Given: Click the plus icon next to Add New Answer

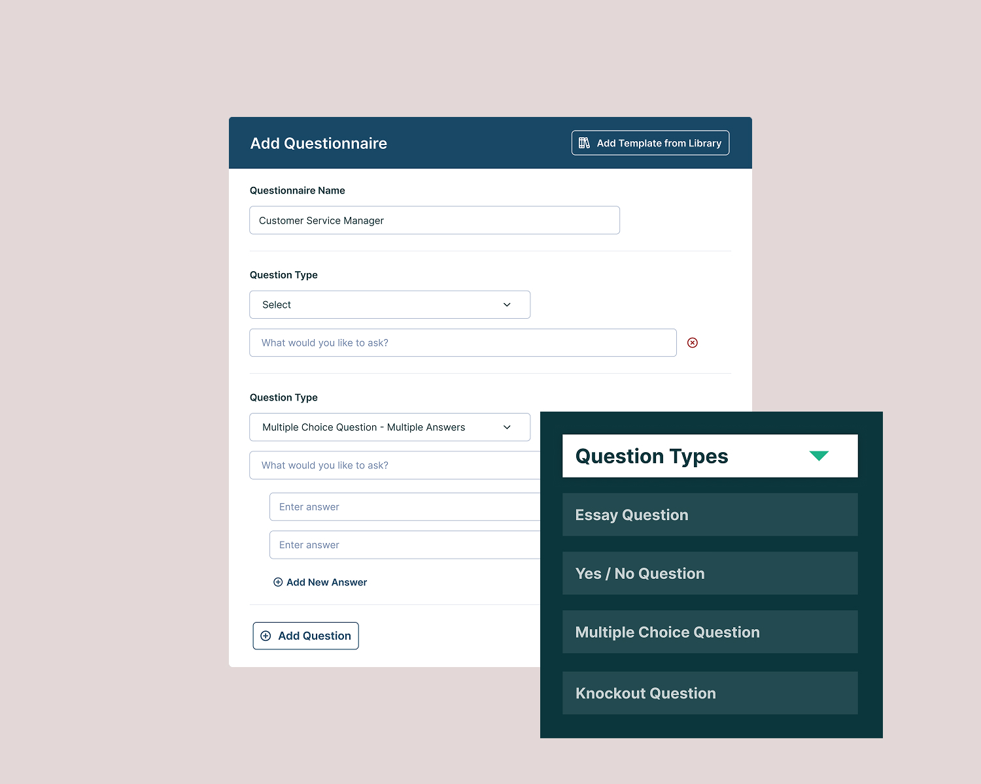Looking at the screenshot, I should coord(277,582).
